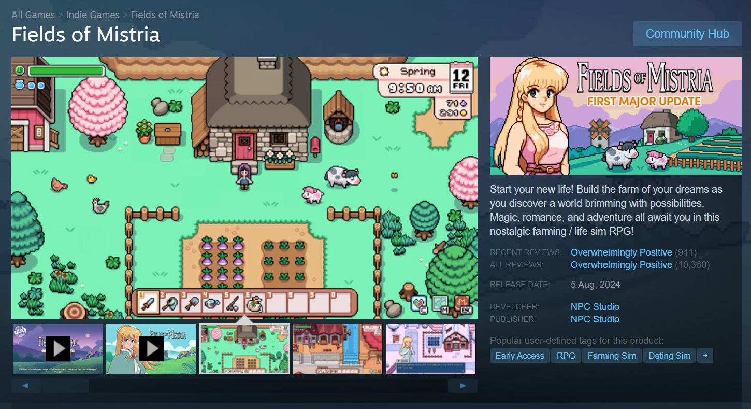Play the purple logo trailer video thumbnail
Viewport: 751px width, 409px height.
pyautogui.click(x=58, y=349)
